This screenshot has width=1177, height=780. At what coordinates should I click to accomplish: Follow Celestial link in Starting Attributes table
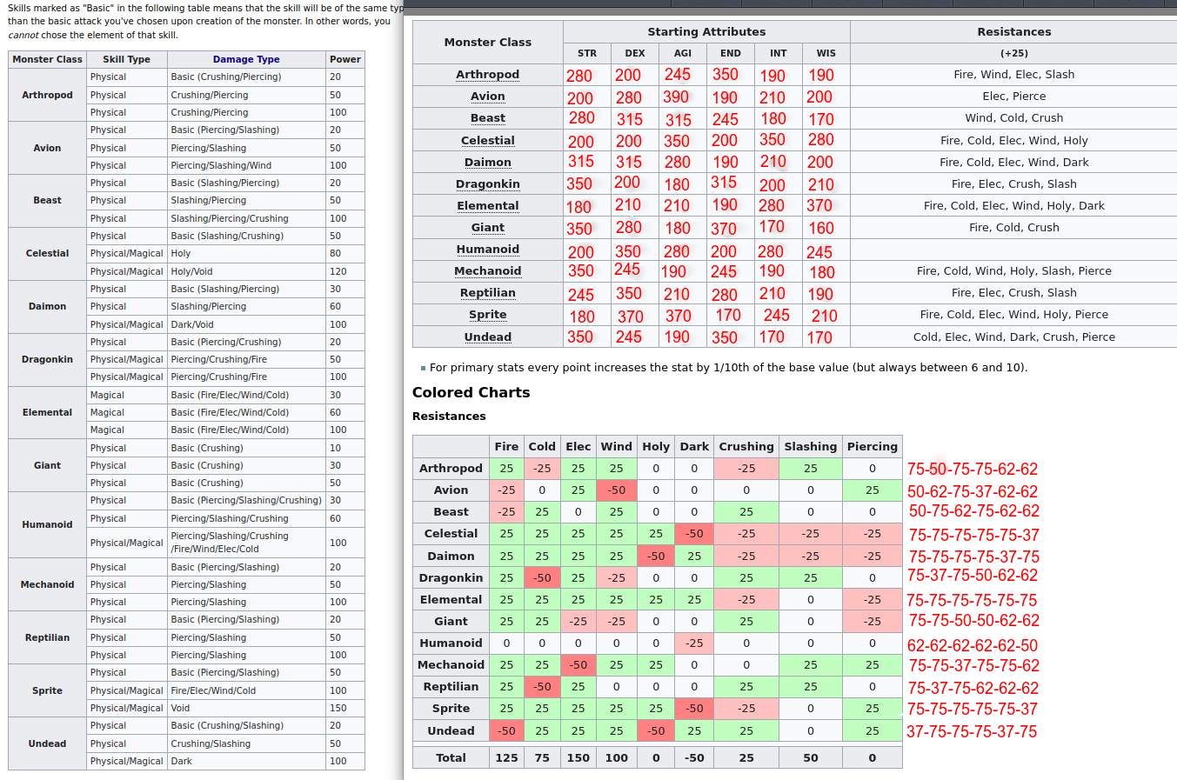click(487, 140)
